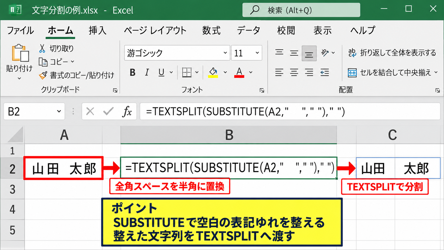The width and height of the screenshot is (444, 250).
Task: Click the insert function fx icon
Action: pos(127,111)
